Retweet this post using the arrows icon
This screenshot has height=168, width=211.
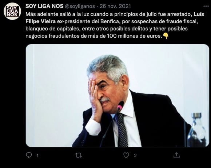pyautogui.click(x=79, y=155)
